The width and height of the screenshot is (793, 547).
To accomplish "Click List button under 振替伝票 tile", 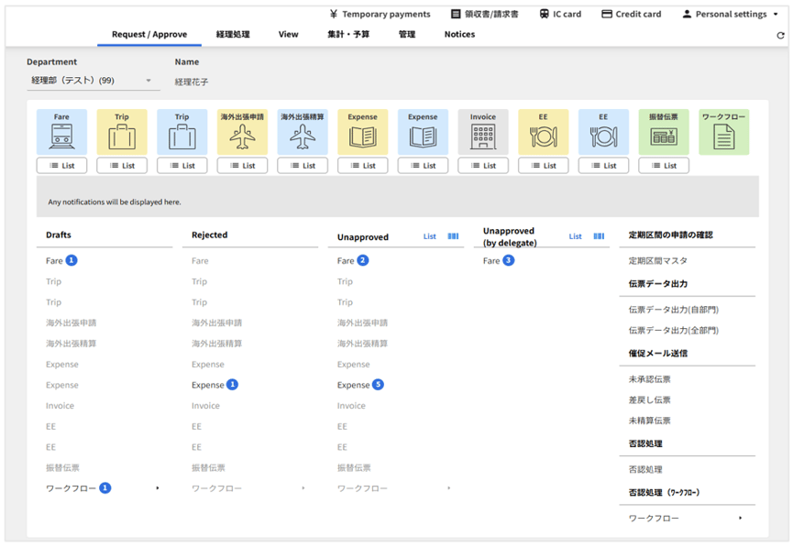I will point(664,165).
